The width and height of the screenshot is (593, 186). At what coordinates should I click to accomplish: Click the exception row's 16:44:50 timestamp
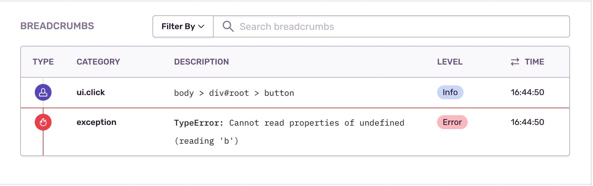tap(527, 122)
